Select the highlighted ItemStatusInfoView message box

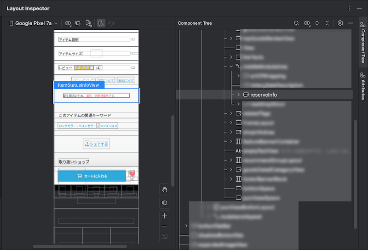pos(96,95)
